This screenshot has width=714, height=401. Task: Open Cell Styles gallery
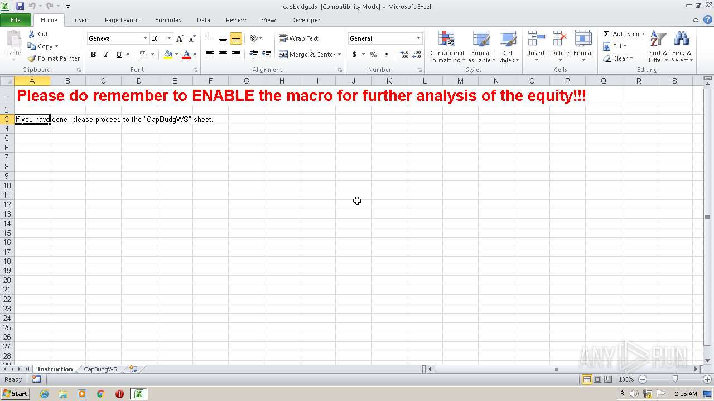tap(508, 47)
